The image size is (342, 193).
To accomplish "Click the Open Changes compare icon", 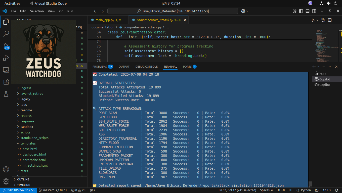I will 323,20.
